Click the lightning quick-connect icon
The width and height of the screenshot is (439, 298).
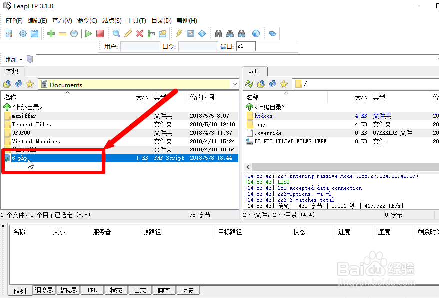pyautogui.click(x=178, y=33)
